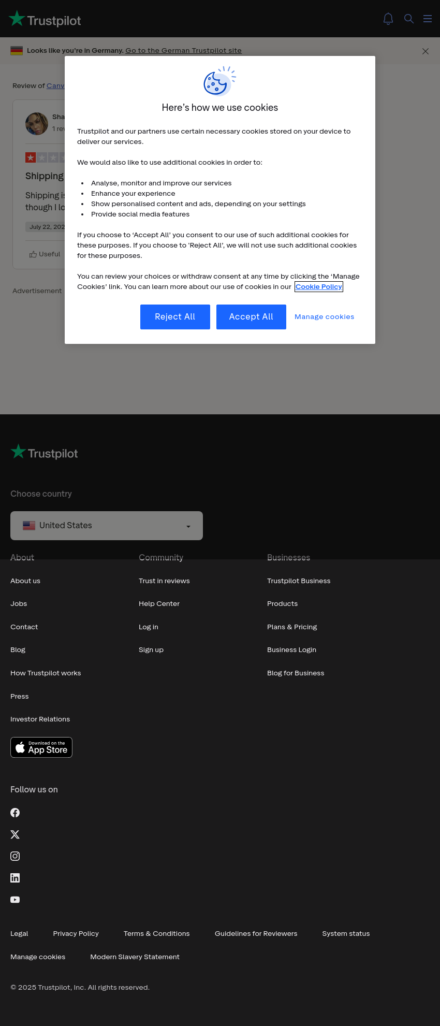The width and height of the screenshot is (440, 1026).
Task: Open Trustpilot's Facebook page icon
Action: click(x=15, y=813)
